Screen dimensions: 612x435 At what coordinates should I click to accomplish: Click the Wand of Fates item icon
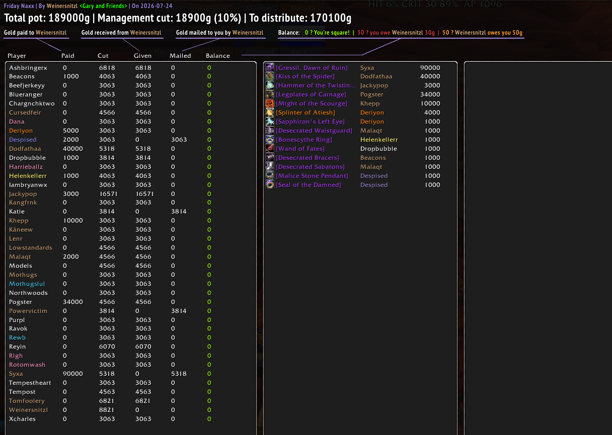coord(270,149)
